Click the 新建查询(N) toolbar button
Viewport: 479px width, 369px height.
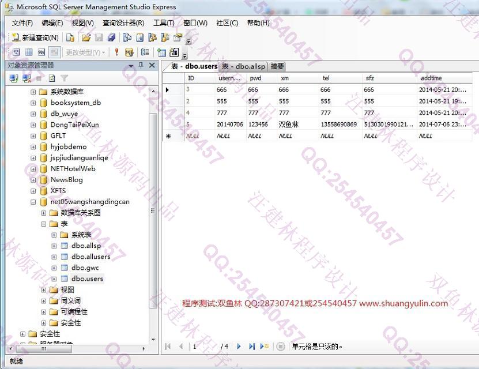35,37
